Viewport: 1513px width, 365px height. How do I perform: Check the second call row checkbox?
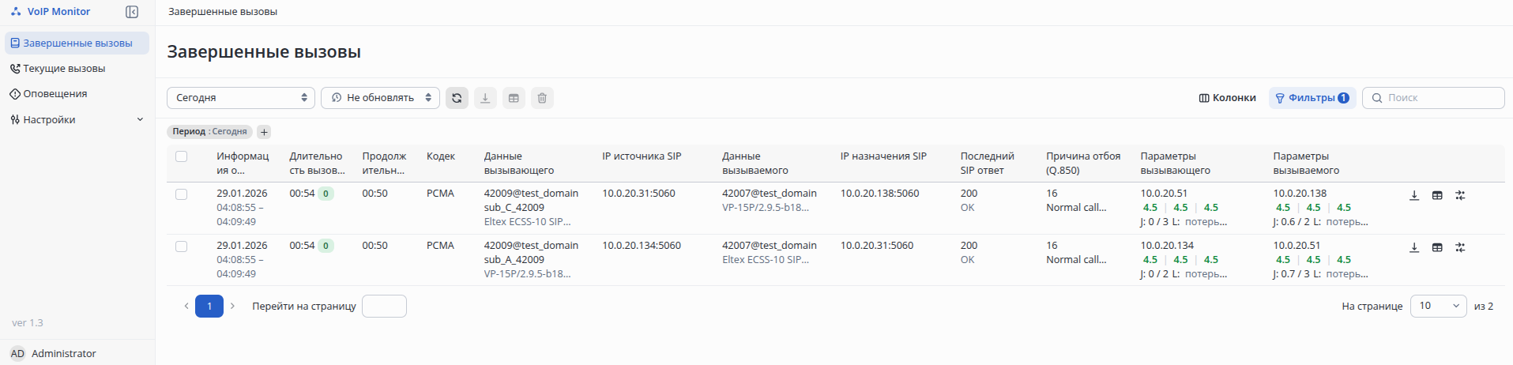[x=182, y=246]
